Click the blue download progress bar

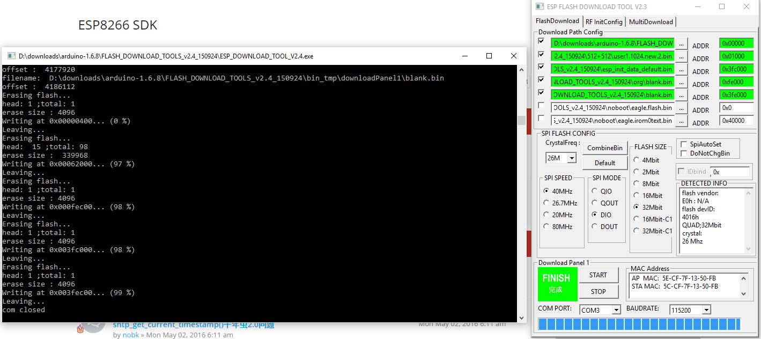[x=639, y=324]
